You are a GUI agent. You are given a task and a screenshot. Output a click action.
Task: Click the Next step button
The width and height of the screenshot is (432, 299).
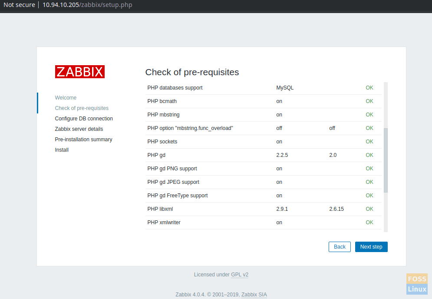coord(371,247)
